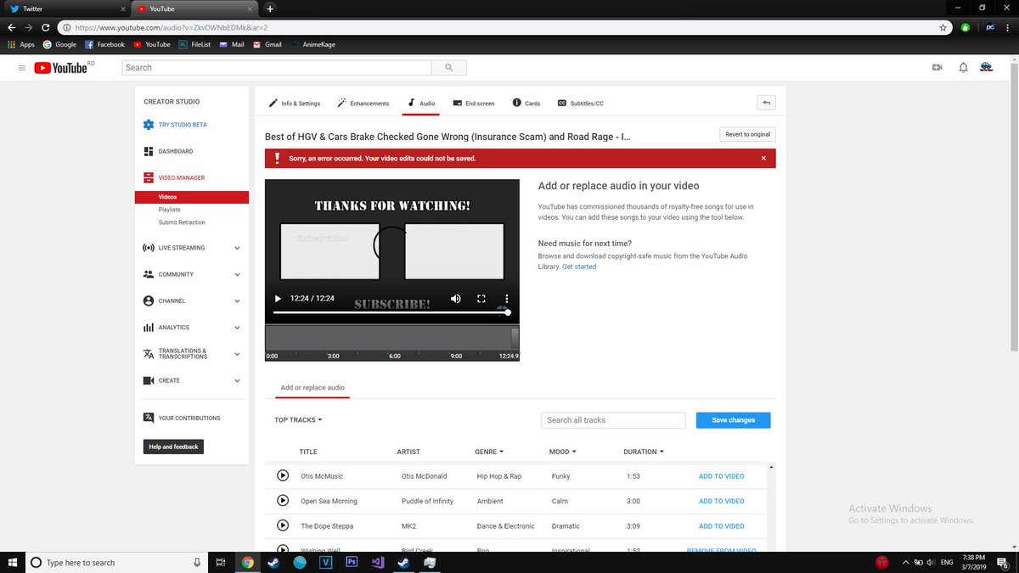Screen dimensions: 1019x573
Task: Bookmark this page with the star icon
Action: point(943,27)
